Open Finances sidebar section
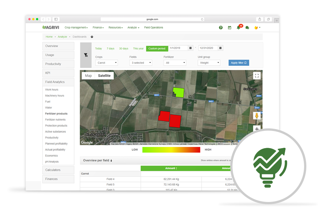This screenshot has width=330, height=223. tap(58, 179)
